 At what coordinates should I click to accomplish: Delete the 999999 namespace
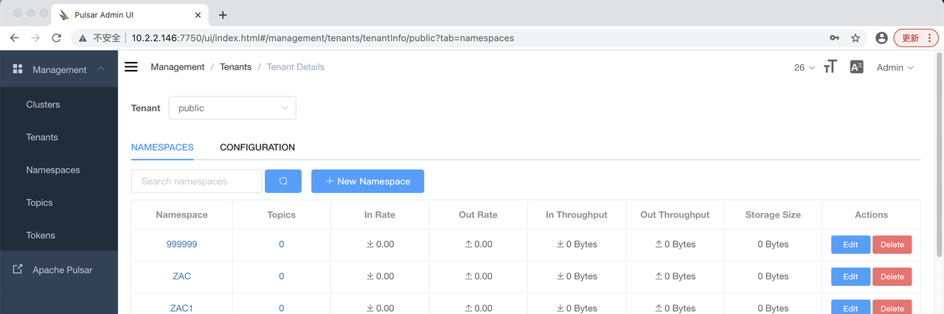pyautogui.click(x=892, y=245)
